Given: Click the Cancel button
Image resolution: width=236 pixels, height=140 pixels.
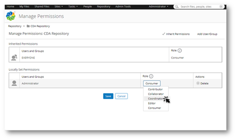Looking at the screenshot, I should click(x=121, y=96).
